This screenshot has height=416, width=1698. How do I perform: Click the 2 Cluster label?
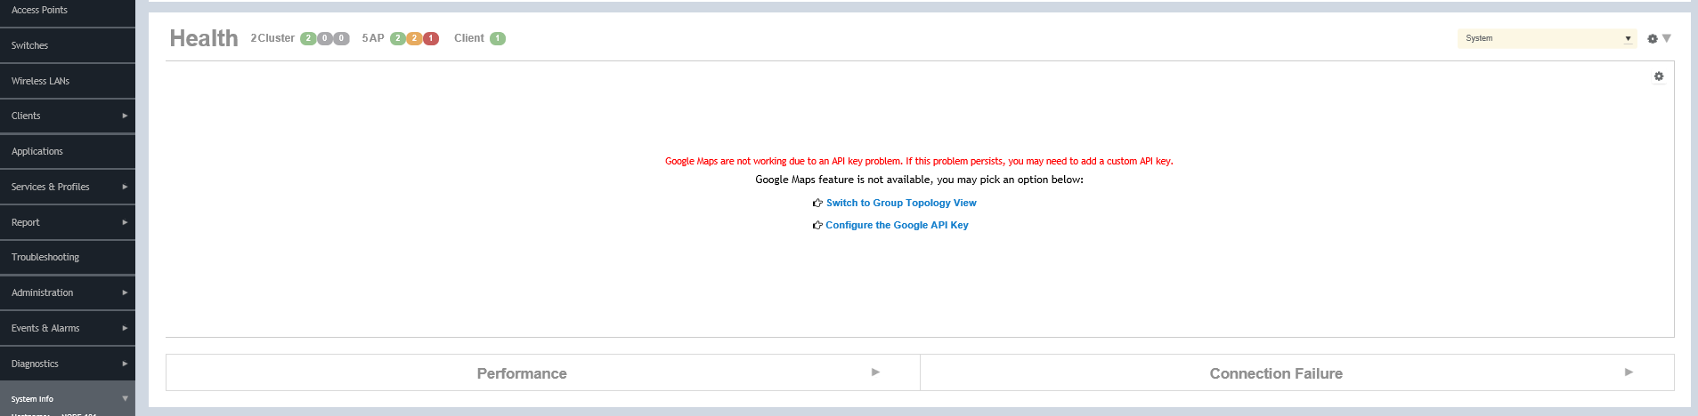[272, 38]
